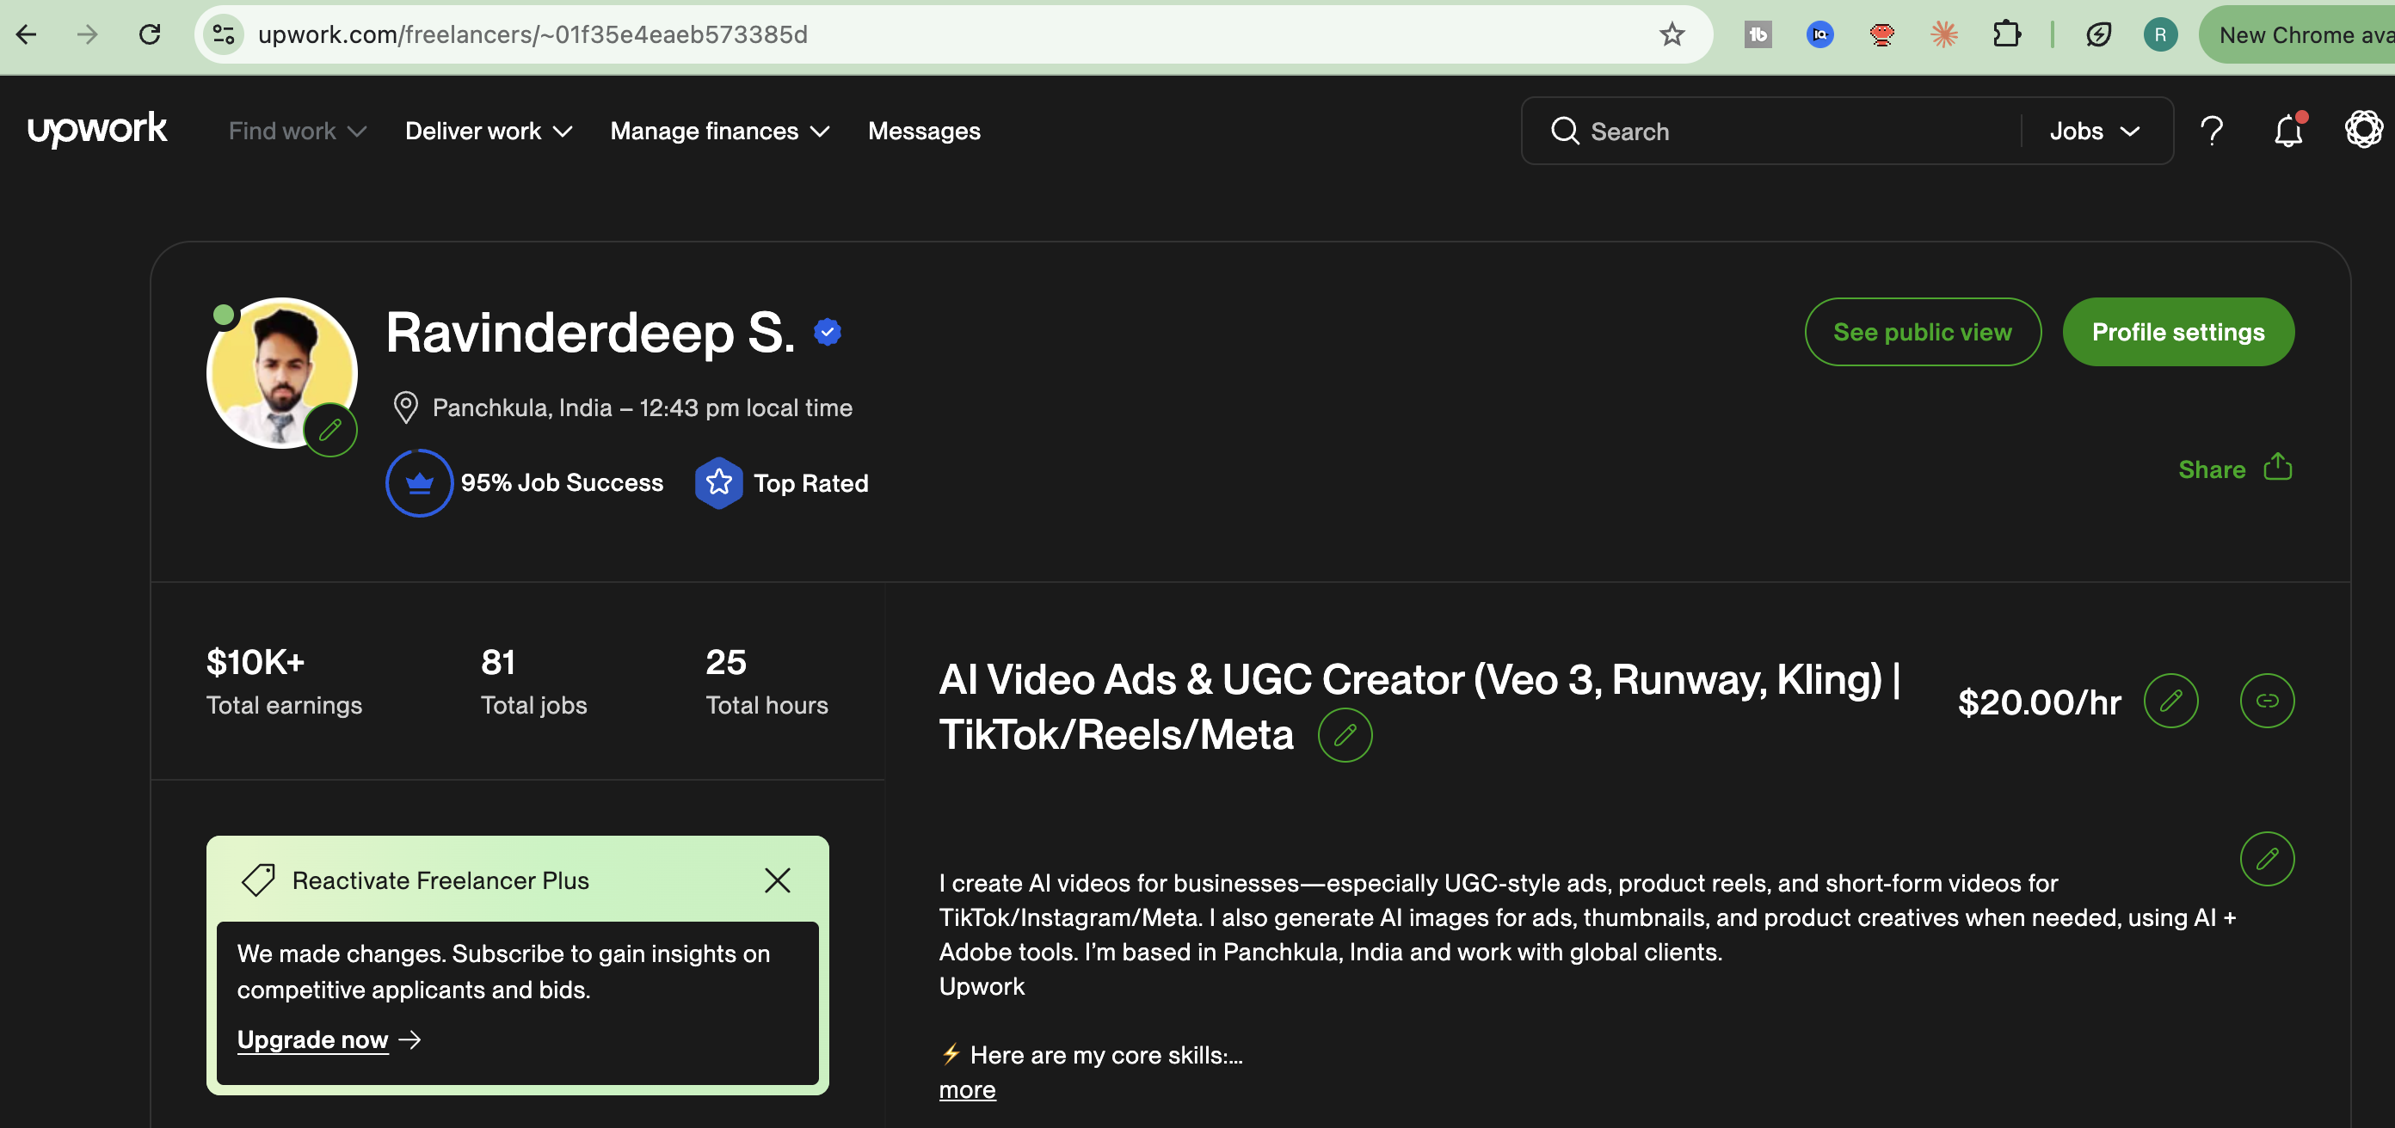Share the profile
The width and height of the screenshot is (2395, 1128).
[2235, 469]
